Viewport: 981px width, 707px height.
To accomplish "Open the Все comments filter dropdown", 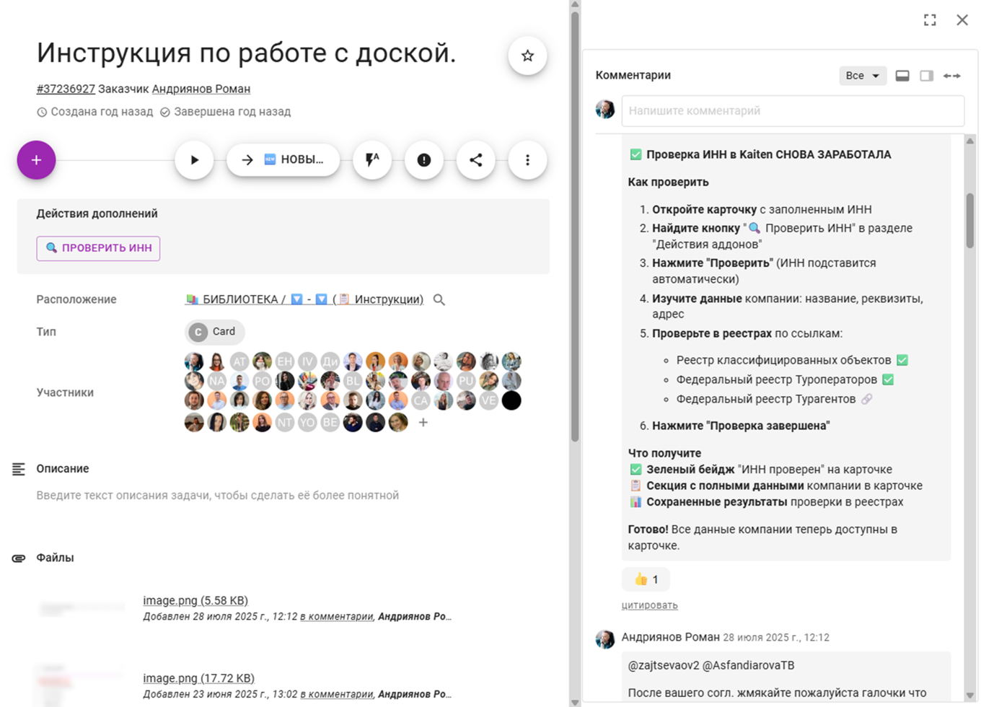I will point(862,75).
